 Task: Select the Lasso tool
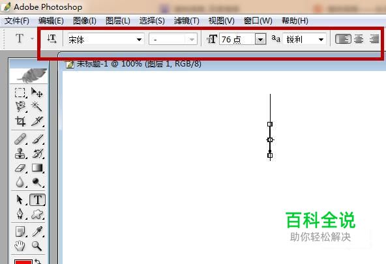point(20,106)
